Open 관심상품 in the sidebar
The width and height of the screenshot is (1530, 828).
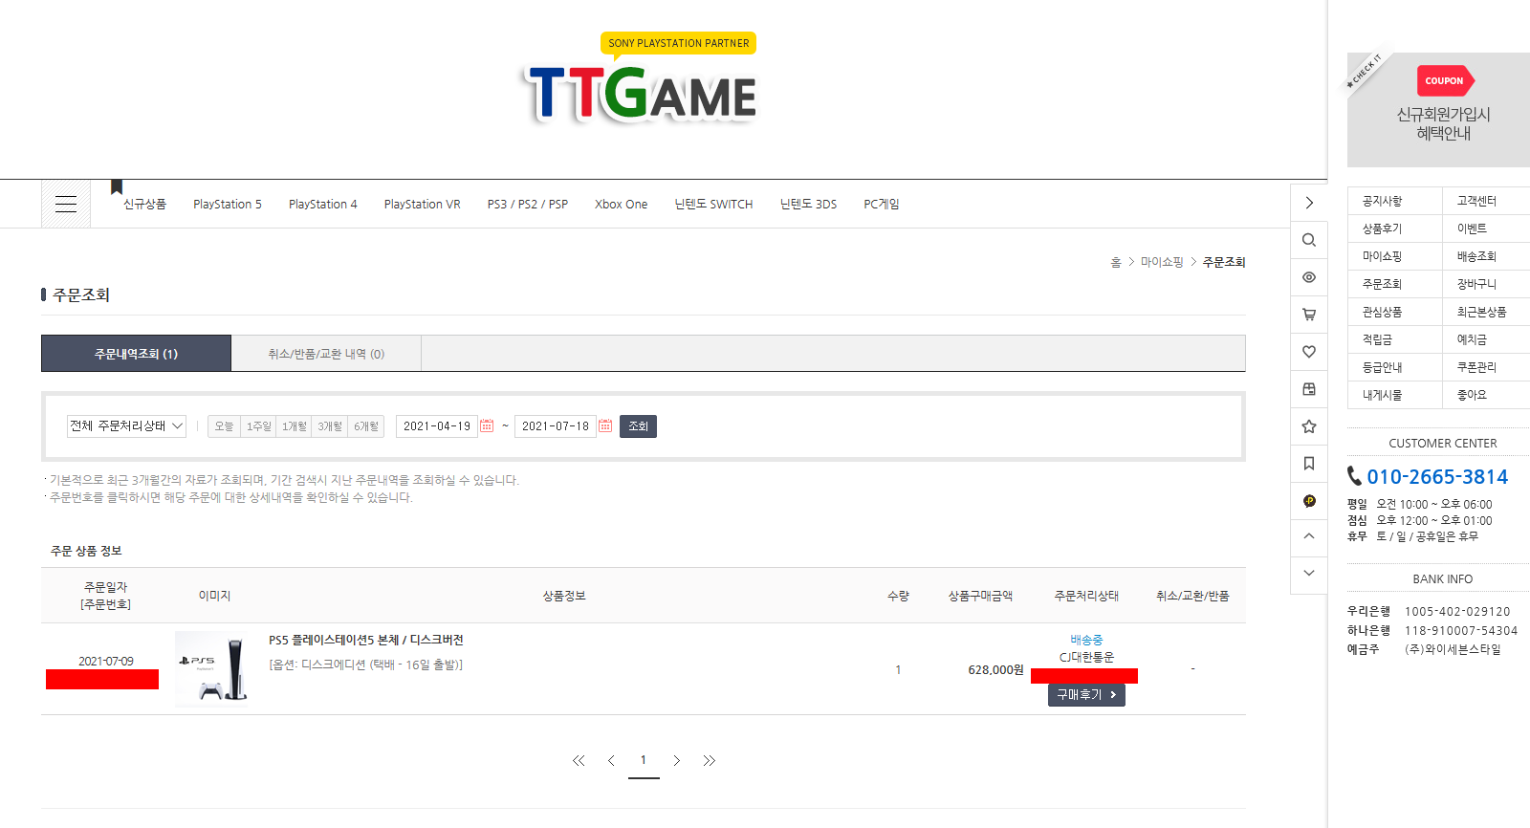click(1382, 312)
